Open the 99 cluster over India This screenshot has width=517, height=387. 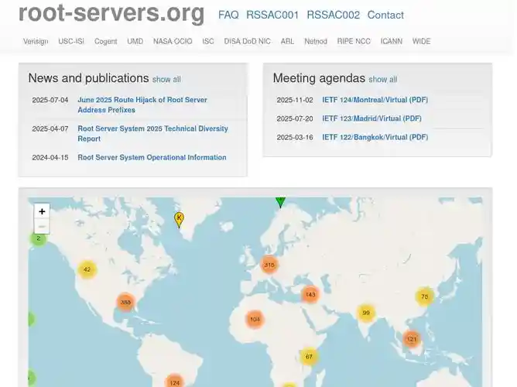(366, 313)
